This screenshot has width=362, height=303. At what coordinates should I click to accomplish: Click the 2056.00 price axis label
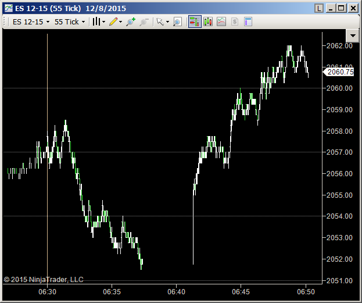point(339,173)
